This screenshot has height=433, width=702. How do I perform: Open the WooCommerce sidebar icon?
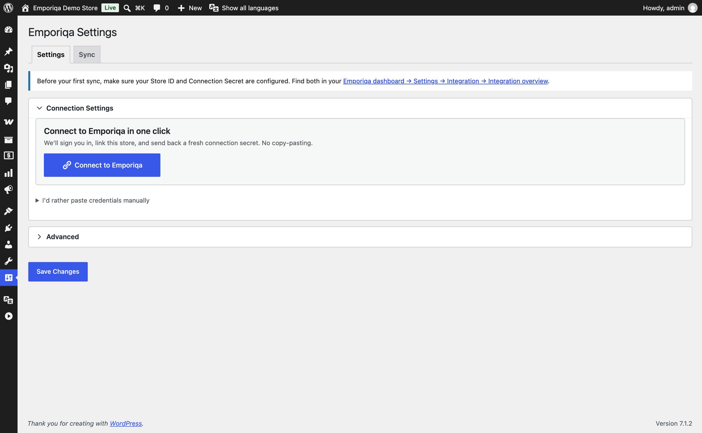[8, 122]
